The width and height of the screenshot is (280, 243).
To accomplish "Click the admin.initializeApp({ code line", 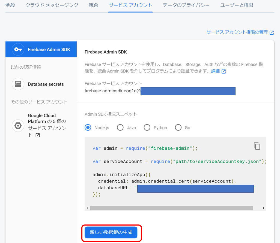I will point(121,175).
